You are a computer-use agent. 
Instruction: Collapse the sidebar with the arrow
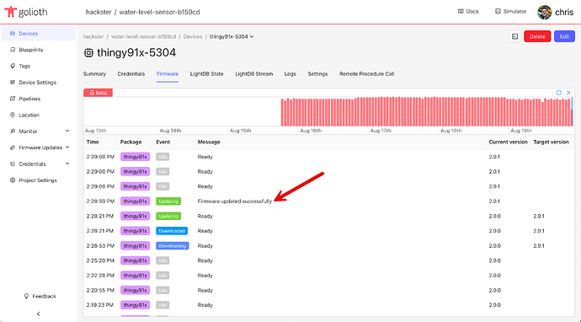click(x=38, y=314)
